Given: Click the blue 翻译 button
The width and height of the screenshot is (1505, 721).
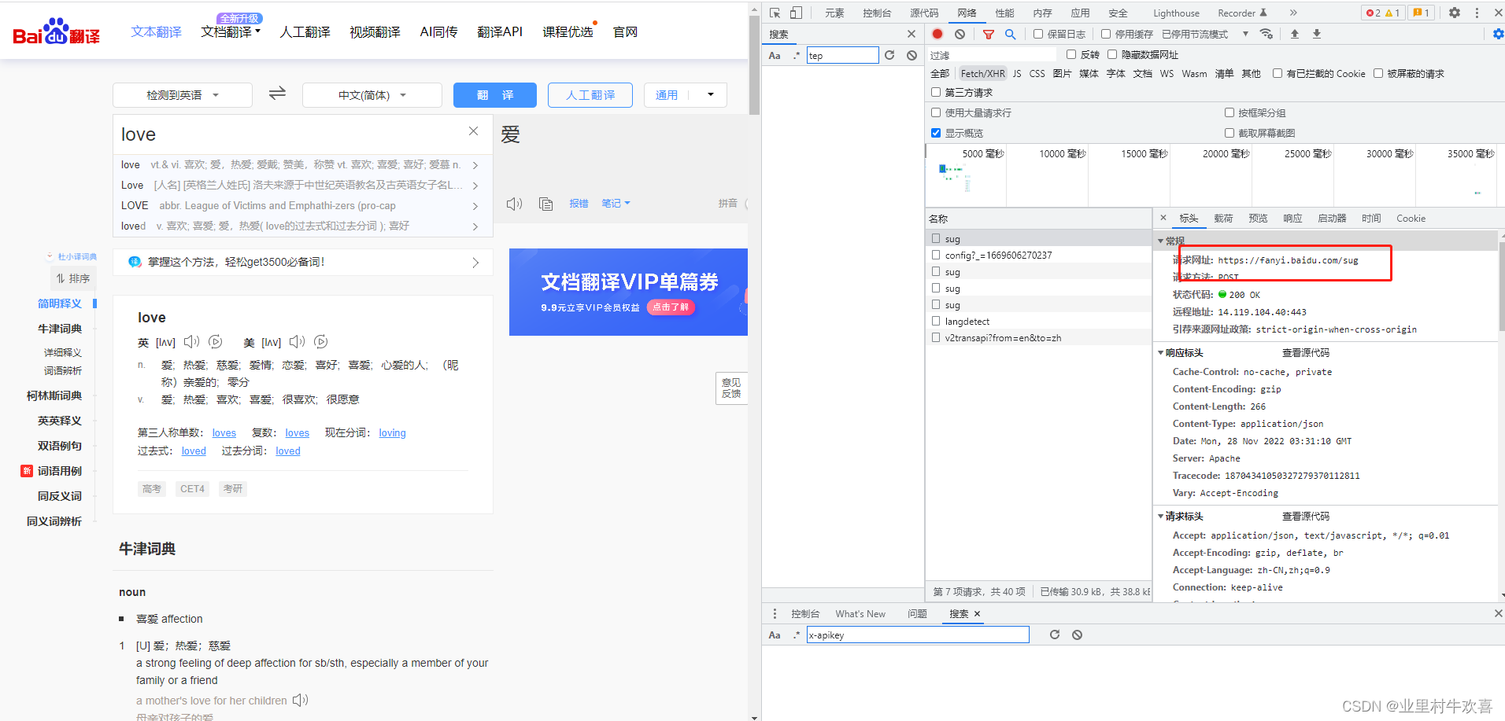Looking at the screenshot, I should coord(495,95).
